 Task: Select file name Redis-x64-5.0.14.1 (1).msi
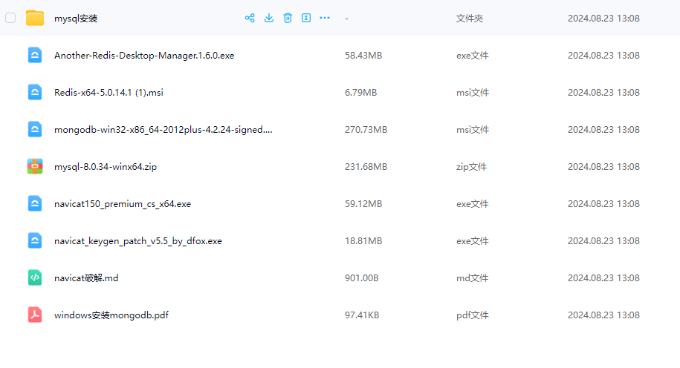tap(109, 92)
